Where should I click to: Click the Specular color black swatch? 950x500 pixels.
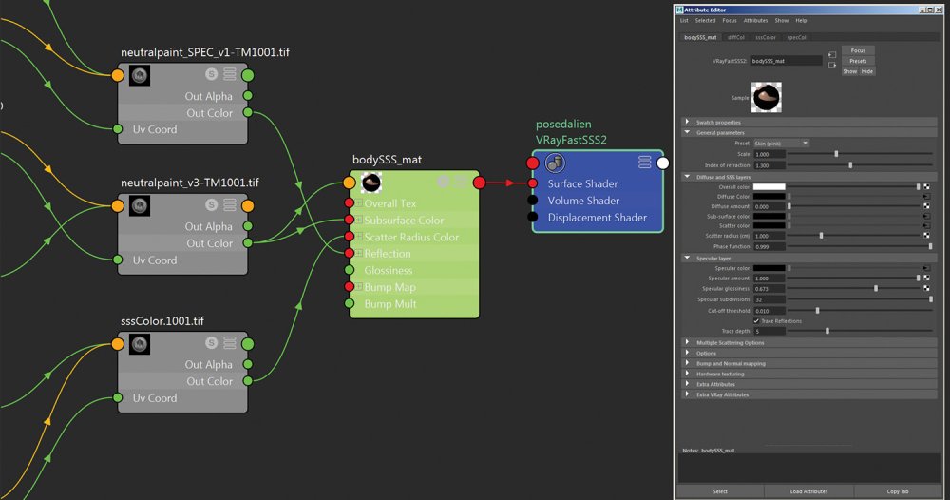click(x=769, y=268)
